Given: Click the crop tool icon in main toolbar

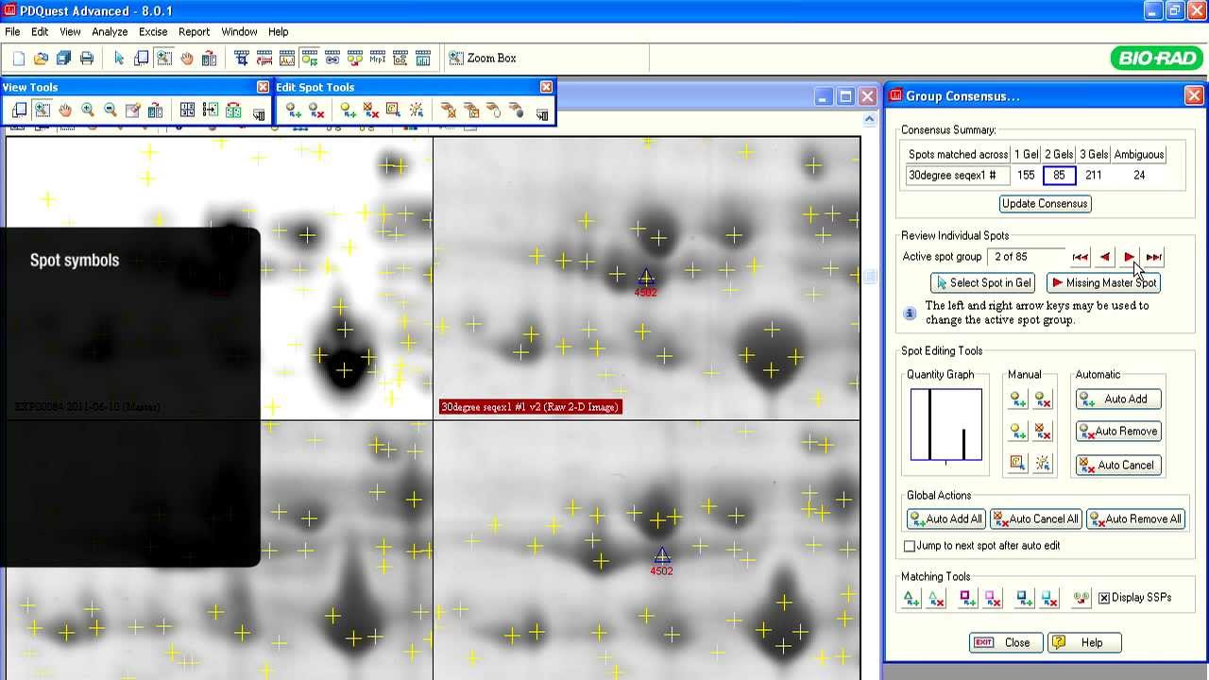Looking at the screenshot, I should pos(242,59).
